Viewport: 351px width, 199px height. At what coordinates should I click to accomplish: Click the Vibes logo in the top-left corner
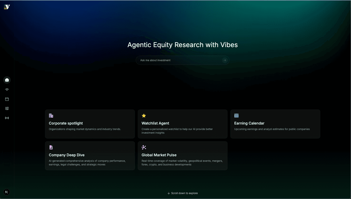(x=7, y=7)
